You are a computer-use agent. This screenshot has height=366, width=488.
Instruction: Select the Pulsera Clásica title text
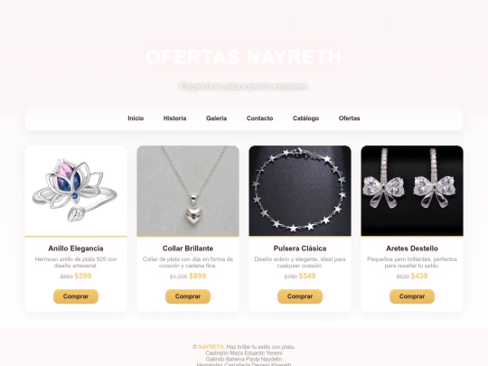click(300, 249)
